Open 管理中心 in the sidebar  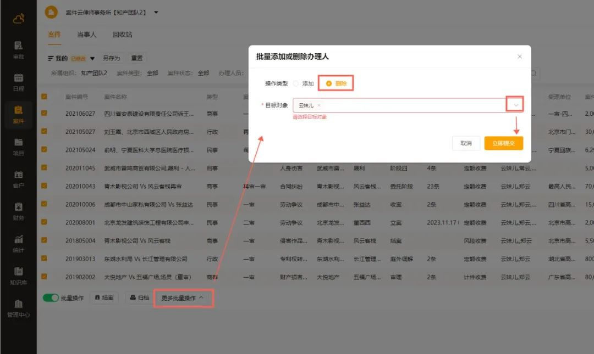click(18, 307)
